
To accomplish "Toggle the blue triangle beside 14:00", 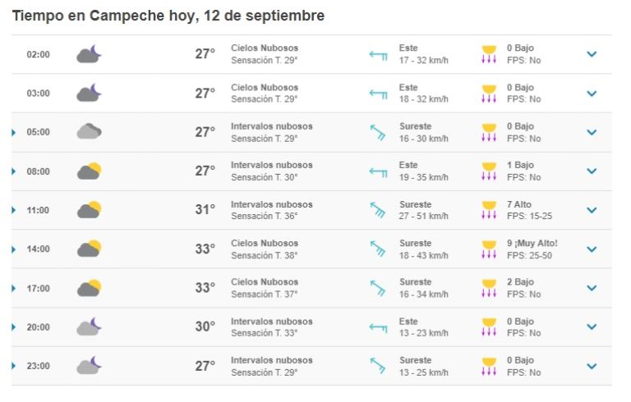I will [x=14, y=249].
